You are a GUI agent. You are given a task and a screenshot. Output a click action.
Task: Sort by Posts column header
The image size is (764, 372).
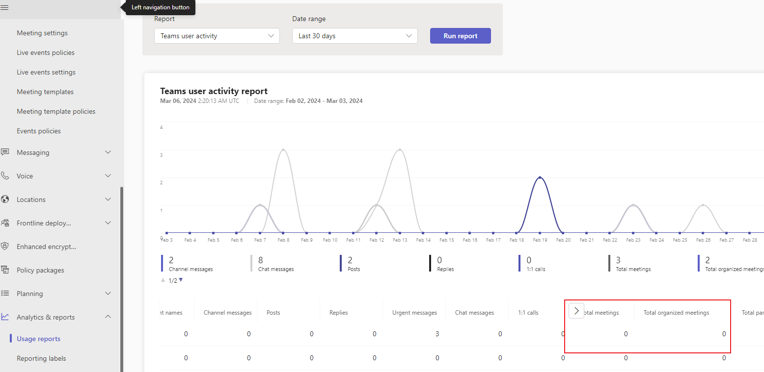(273, 313)
